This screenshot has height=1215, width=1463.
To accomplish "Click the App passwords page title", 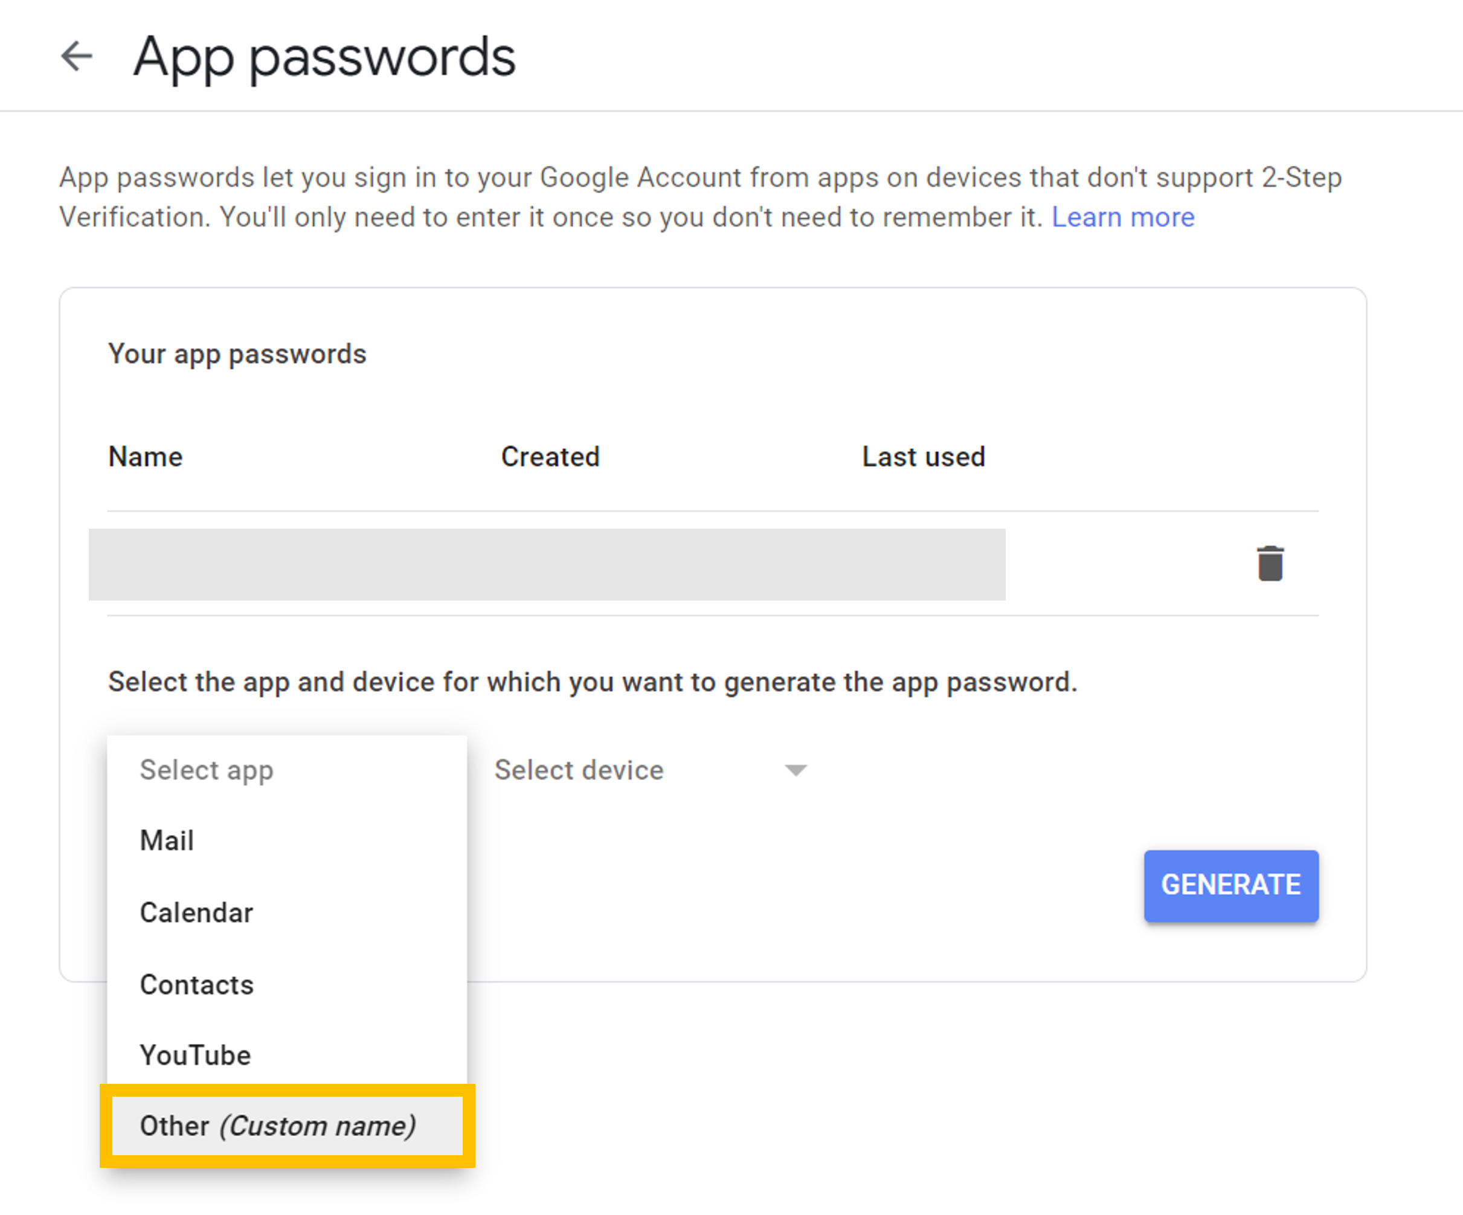I will click(x=324, y=57).
